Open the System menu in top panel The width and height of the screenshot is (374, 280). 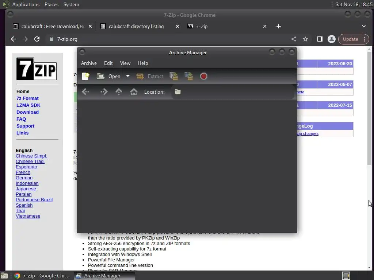(x=71, y=4)
